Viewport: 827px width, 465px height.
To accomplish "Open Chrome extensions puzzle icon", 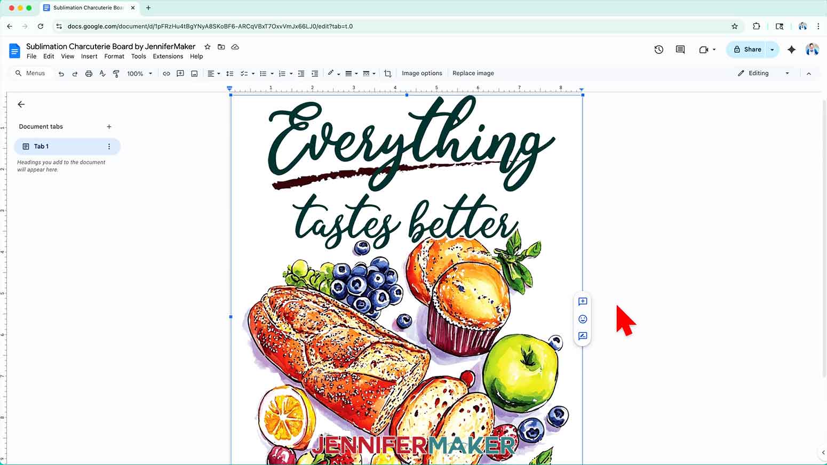I will pos(757,26).
